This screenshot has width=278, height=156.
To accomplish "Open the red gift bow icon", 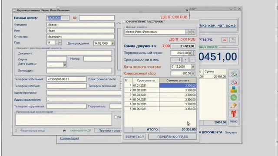I will click(234, 114).
